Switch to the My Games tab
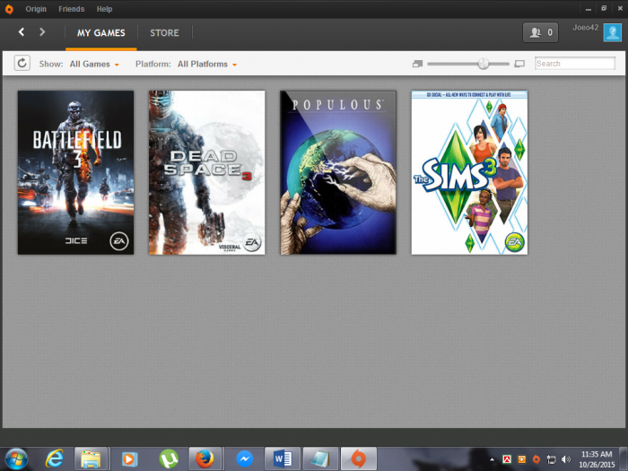 (x=100, y=33)
